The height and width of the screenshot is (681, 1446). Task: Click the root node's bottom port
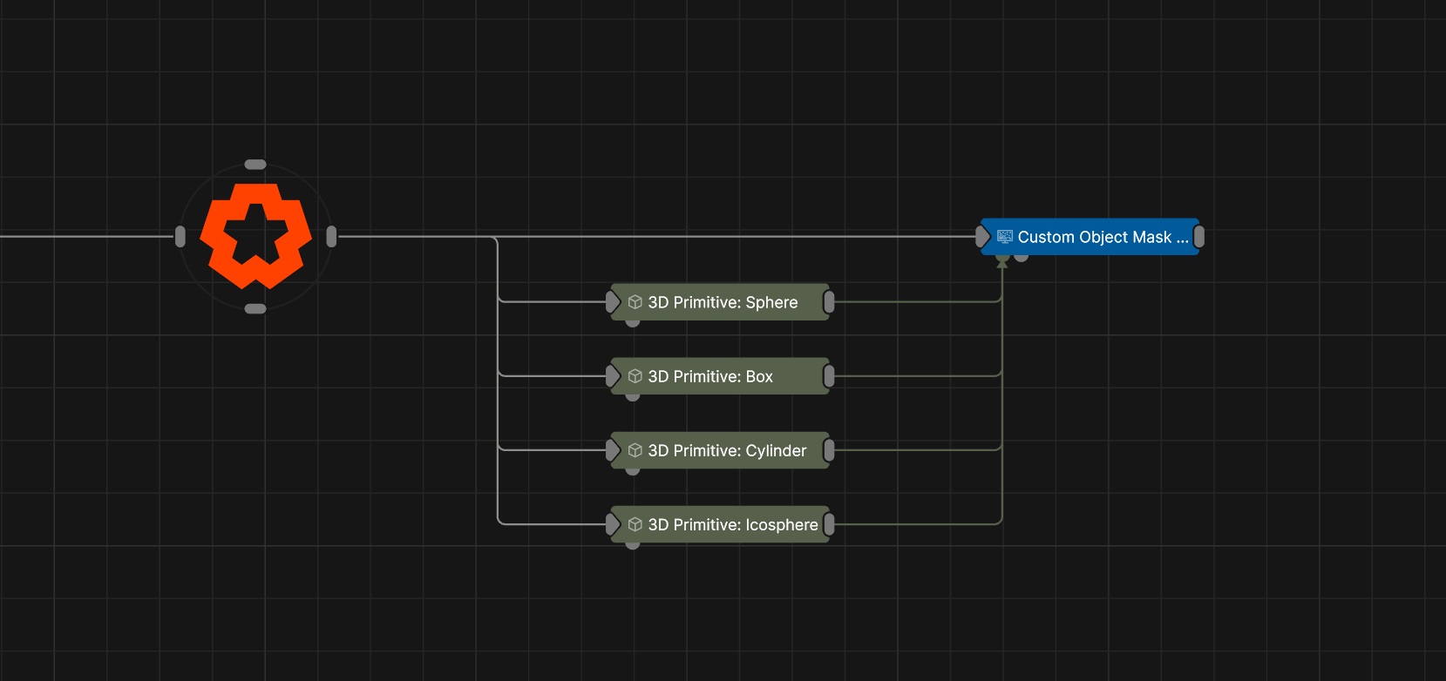[255, 309]
